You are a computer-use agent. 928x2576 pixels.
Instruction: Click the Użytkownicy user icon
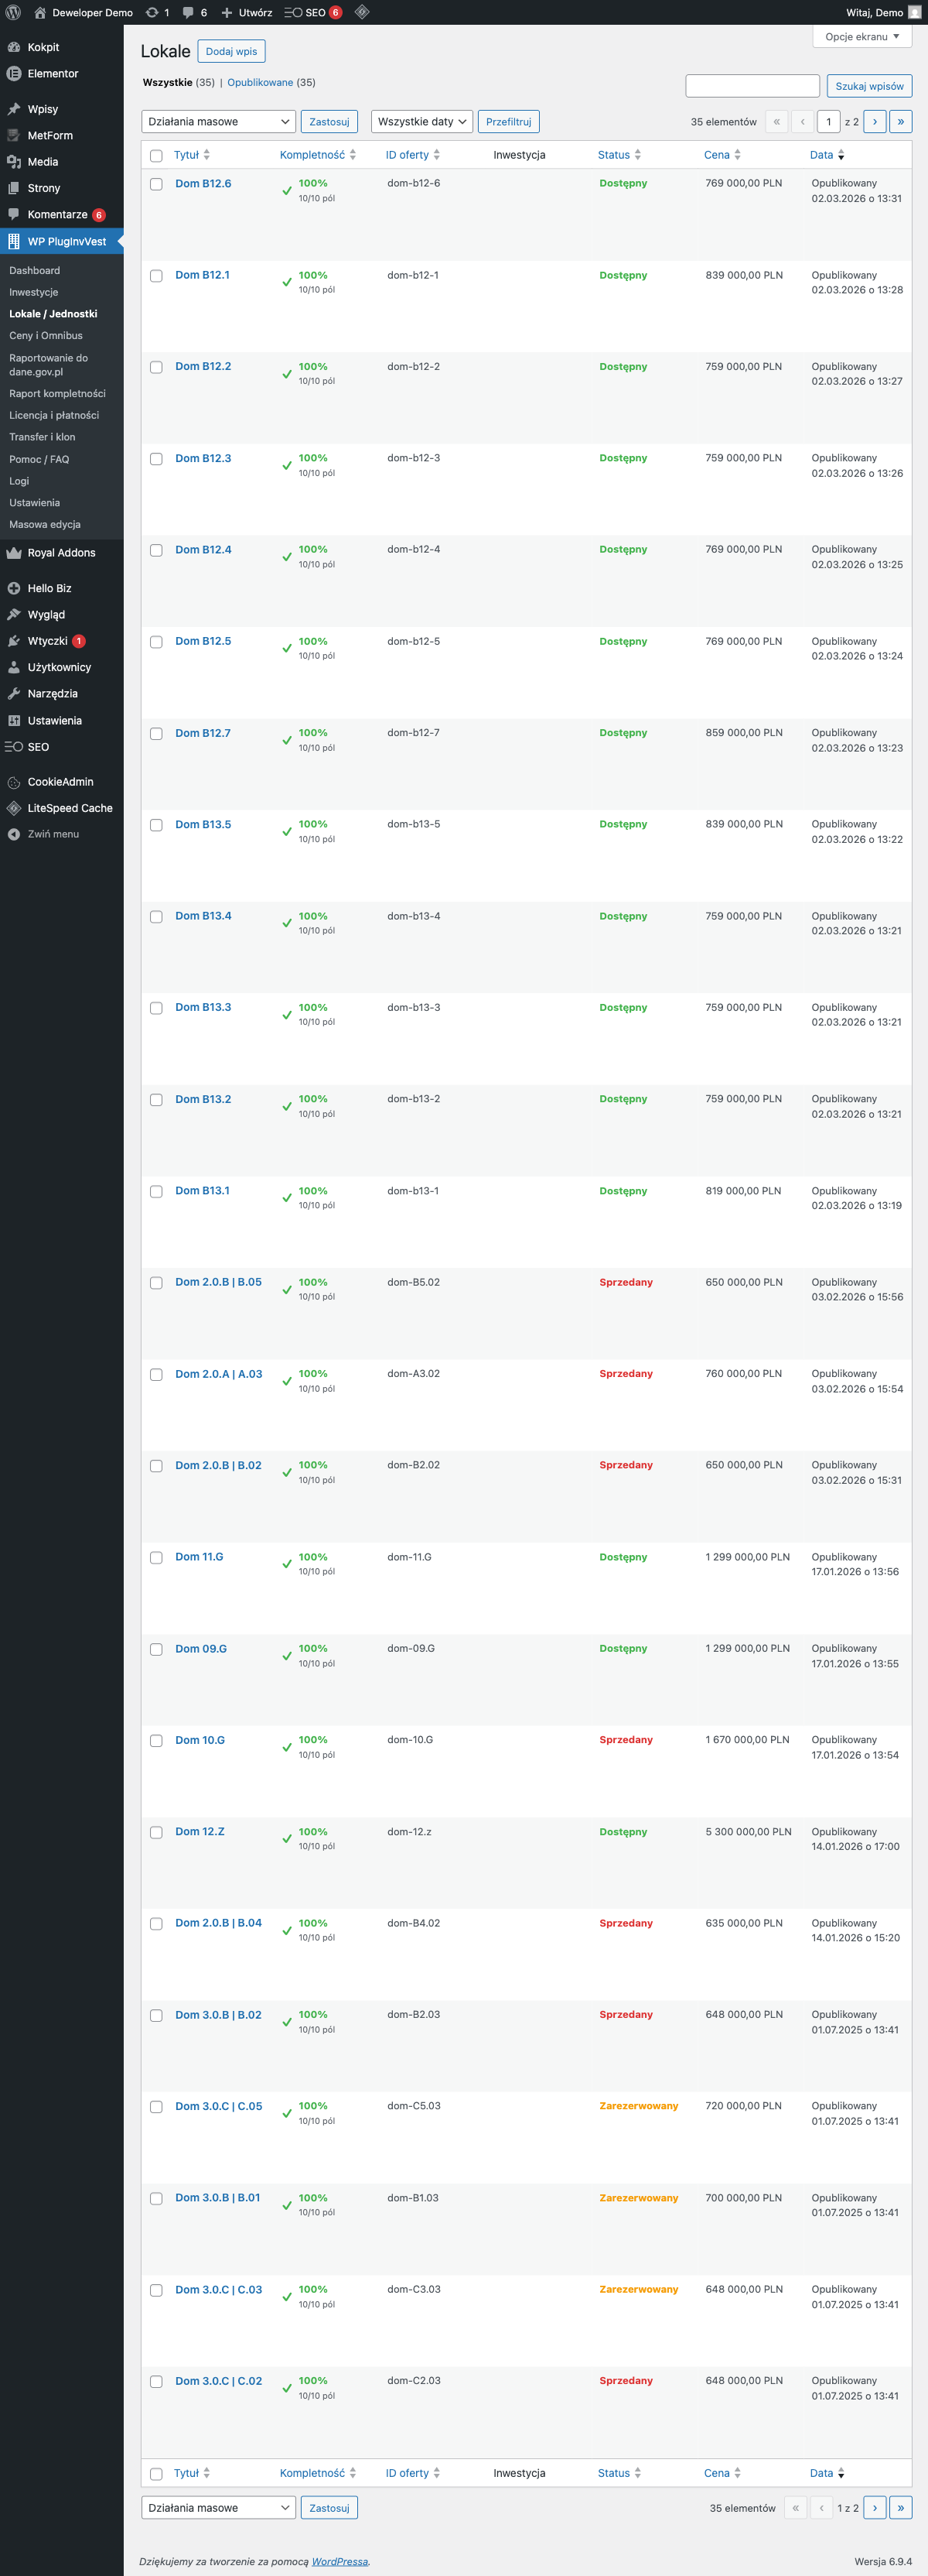coord(14,667)
